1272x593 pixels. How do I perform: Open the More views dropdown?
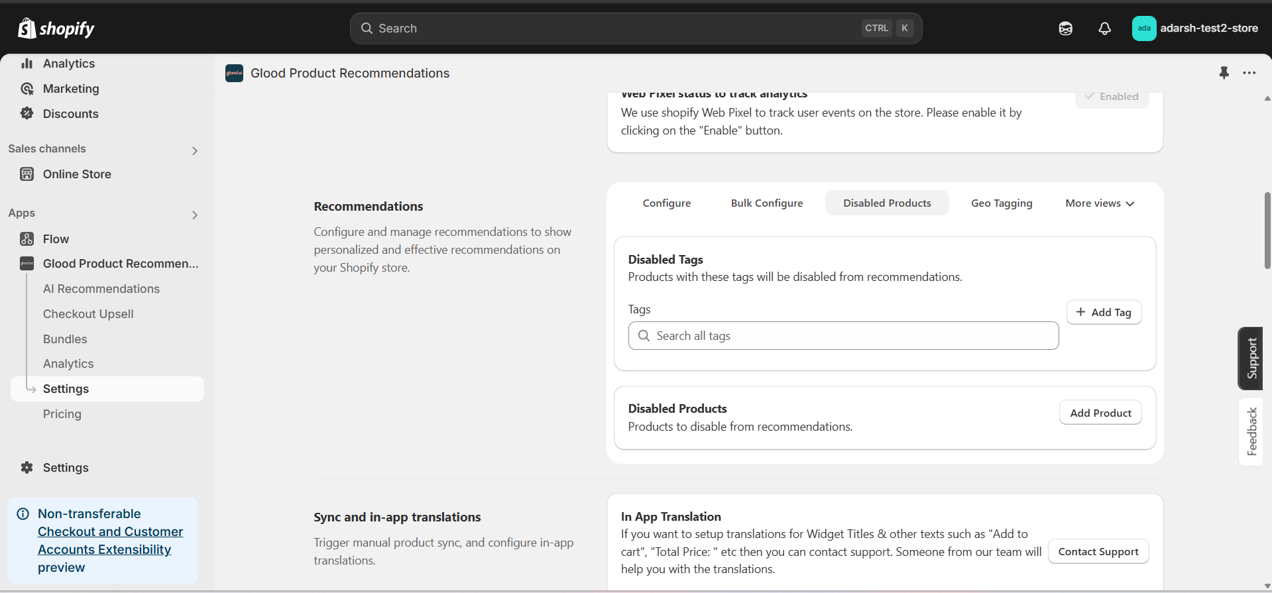[x=1100, y=203]
